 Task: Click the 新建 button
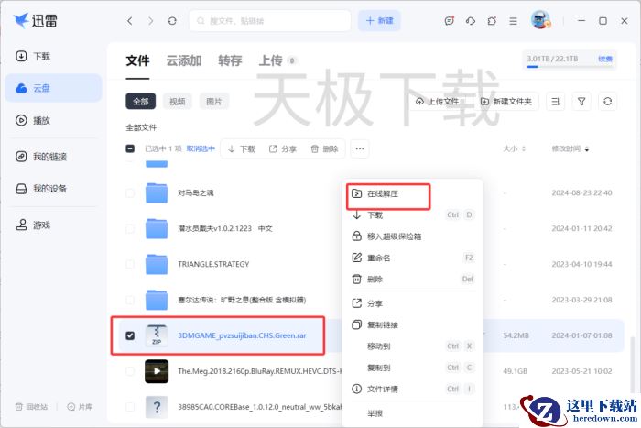pyautogui.click(x=379, y=21)
